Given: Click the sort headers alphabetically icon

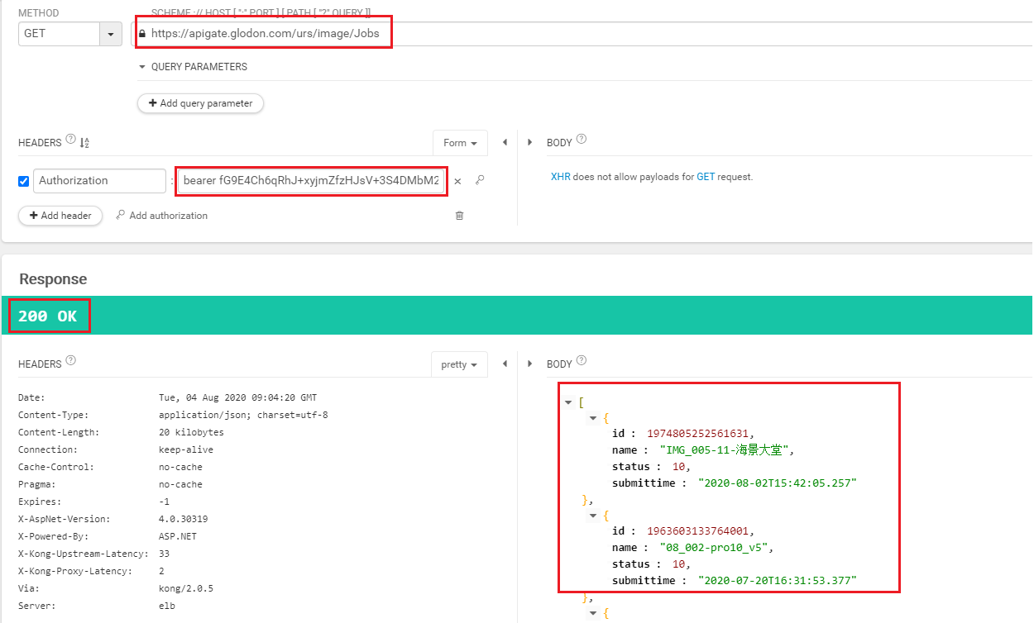Looking at the screenshot, I should coord(84,143).
